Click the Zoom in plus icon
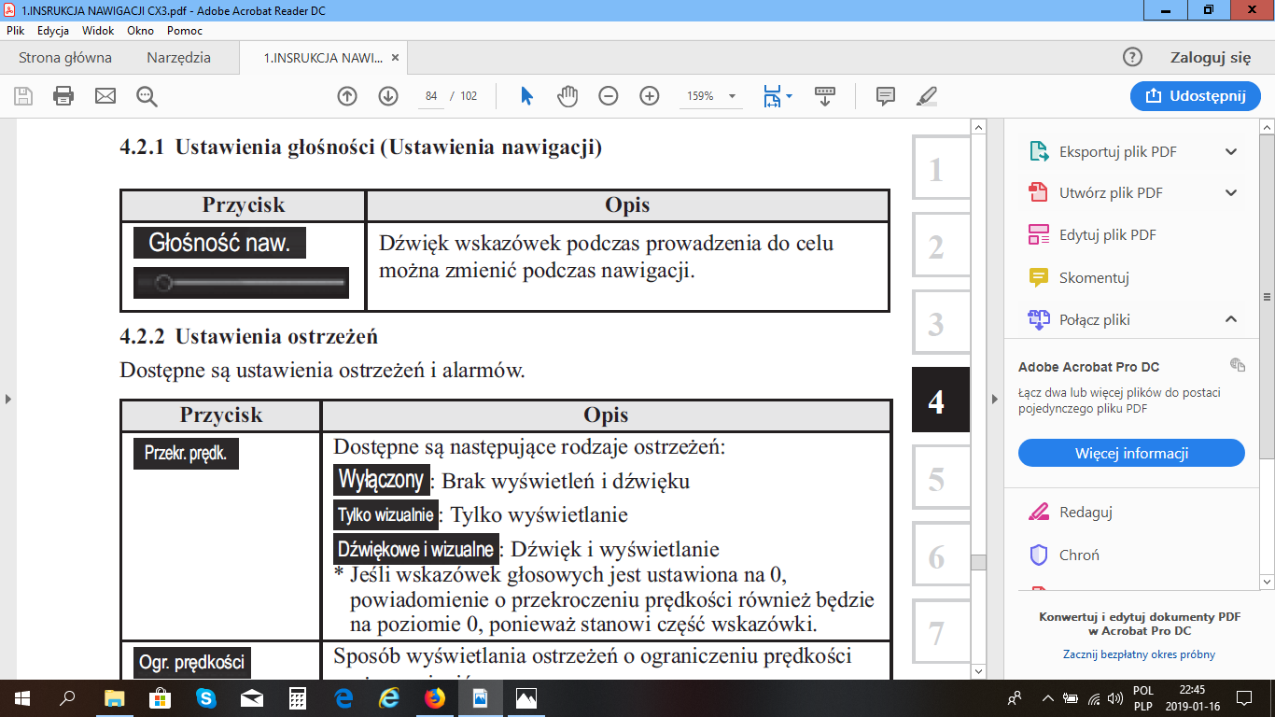This screenshot has width=1275, height=717. 650,96
